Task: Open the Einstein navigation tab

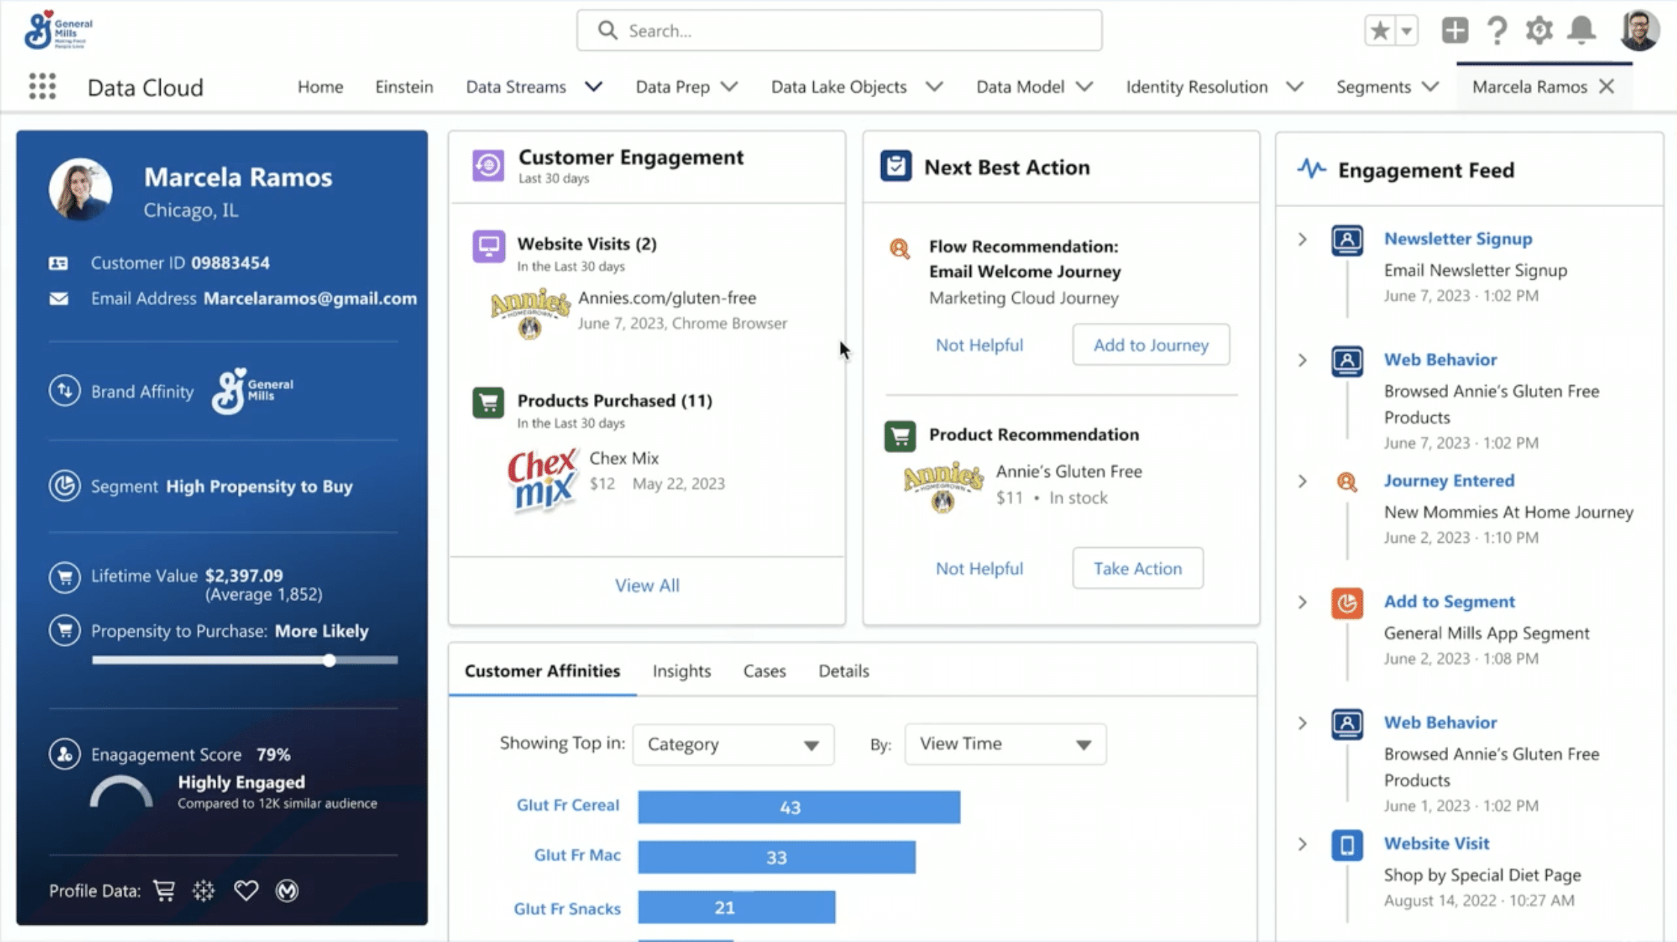Action: [x=404, y=87]
